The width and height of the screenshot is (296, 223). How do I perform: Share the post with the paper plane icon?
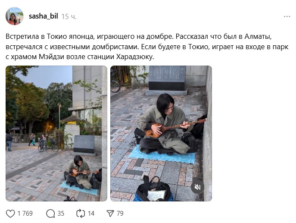(110, 214)
